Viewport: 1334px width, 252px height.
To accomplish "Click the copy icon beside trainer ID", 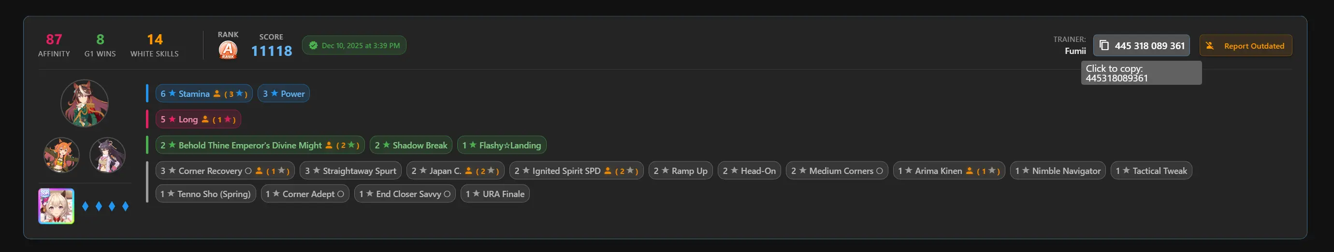I will point(1103,45).
